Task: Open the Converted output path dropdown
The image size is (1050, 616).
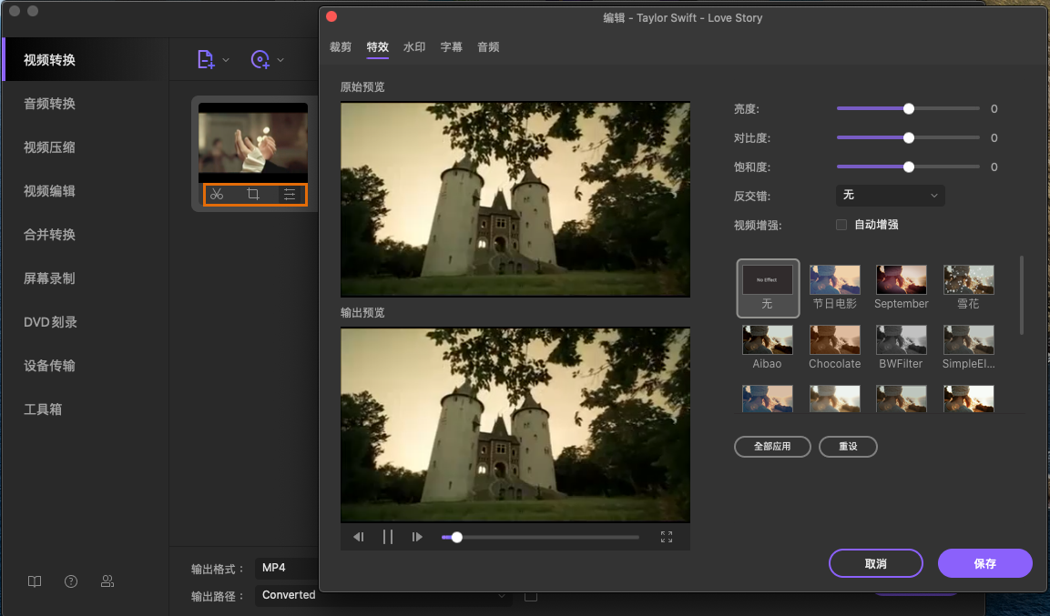Action: click(x=382, y=595)
